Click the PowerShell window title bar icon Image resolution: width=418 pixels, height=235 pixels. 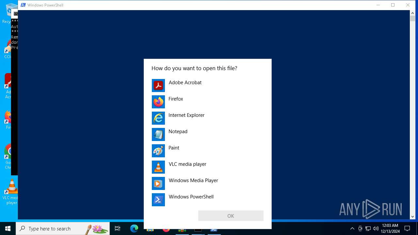coord(23,5)
